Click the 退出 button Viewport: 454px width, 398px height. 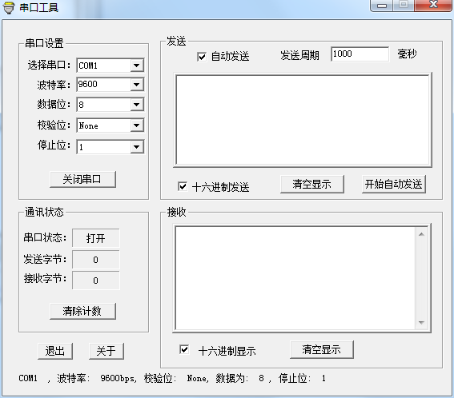55,351
